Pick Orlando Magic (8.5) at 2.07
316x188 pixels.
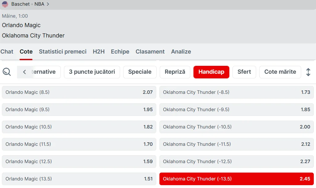79,92
